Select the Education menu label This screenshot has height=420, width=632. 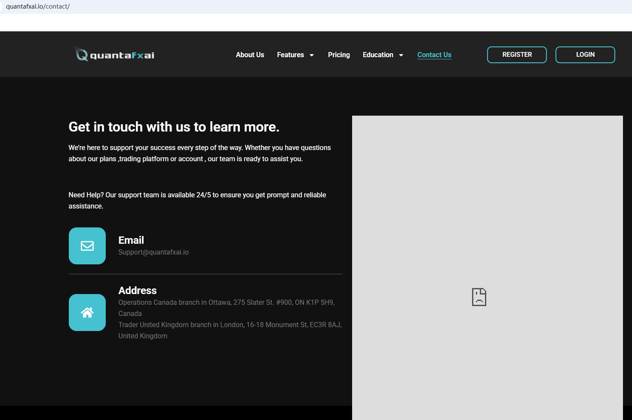378,55
